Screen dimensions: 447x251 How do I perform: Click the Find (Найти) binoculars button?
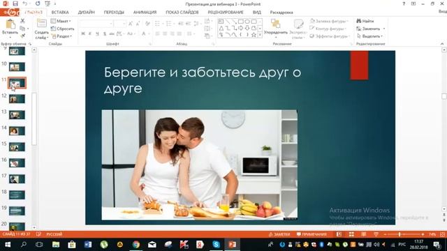(365, 21)
